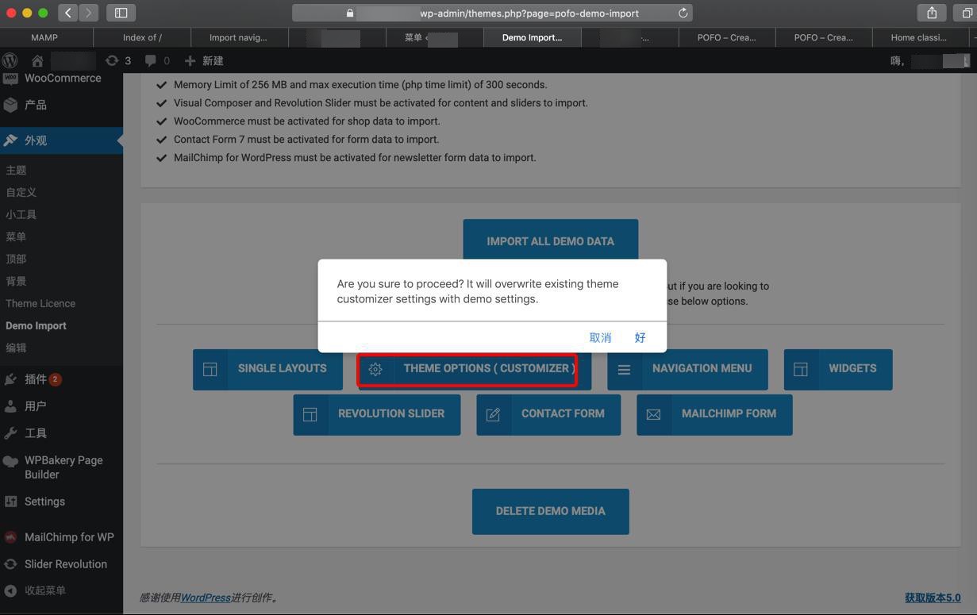Click the layout icon on Revolution Slider button
Screen dimensions: 977x615
pos(310,415)
